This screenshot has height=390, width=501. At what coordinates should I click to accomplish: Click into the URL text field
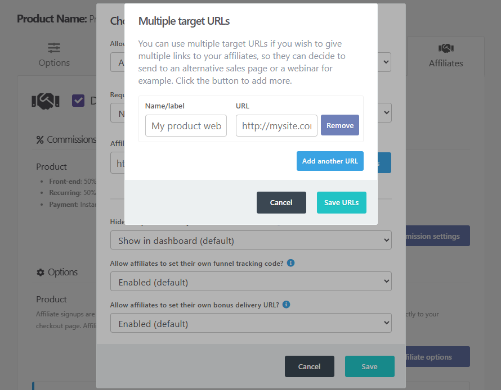pos(276,126)
